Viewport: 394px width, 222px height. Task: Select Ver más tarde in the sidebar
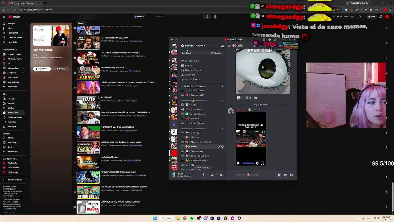coord(13,113)
